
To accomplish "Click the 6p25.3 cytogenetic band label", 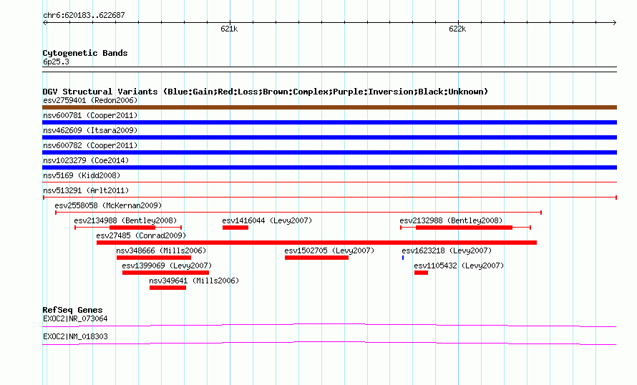I will (x=56, y=62).
